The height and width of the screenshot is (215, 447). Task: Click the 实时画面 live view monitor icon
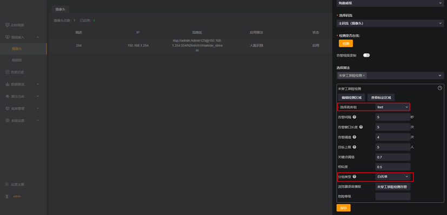coord(8,25)
